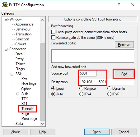The height and width of the screenshot is (137, 140).
Task: Click the category list scrollbar thumb
Action: [42, 82]
